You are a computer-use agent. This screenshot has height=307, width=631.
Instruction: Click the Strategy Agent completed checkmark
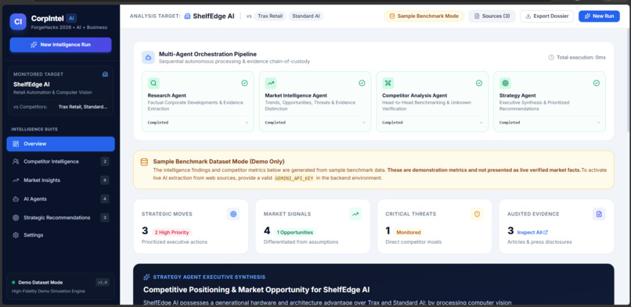pos(597,83)
